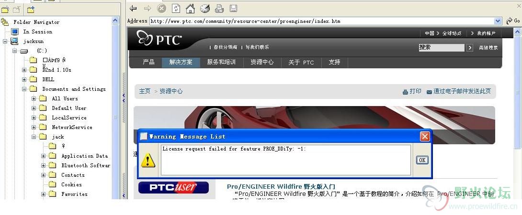Viewport: 522px width, 215px height.
Task: Click the Go button beside address bar
Action: pyautogui.click(x=513, y=21)
